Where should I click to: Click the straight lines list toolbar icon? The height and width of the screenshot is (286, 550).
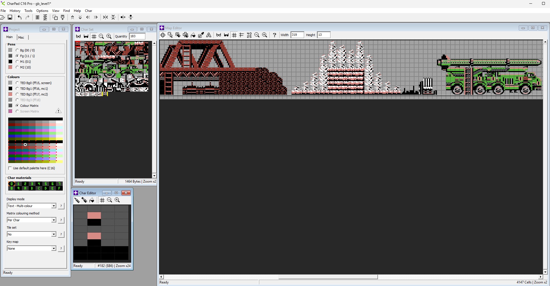[x=37, y=17]
